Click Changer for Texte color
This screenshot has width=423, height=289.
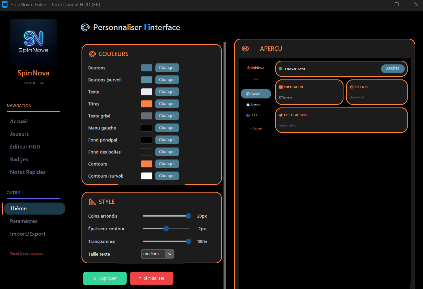167,92
